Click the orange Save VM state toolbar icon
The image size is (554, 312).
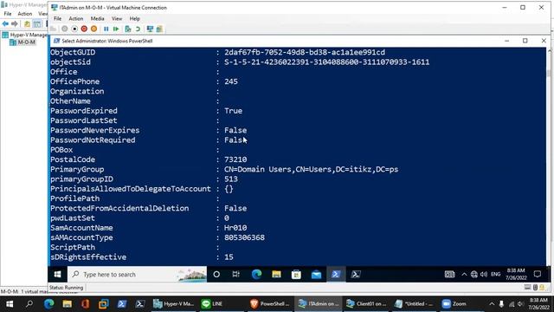click(x=94, y=29)
